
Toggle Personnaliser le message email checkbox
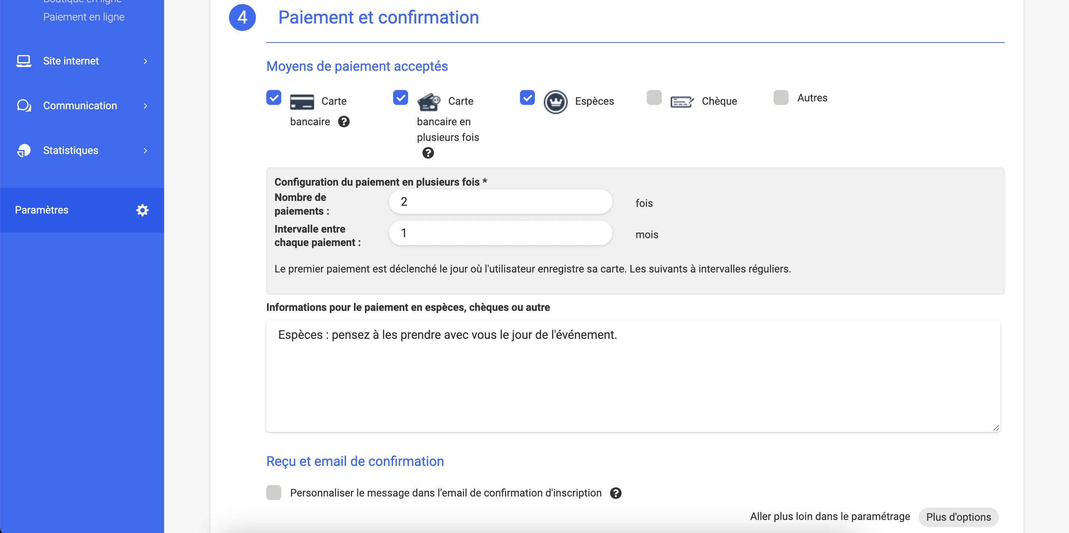(274, 493)
